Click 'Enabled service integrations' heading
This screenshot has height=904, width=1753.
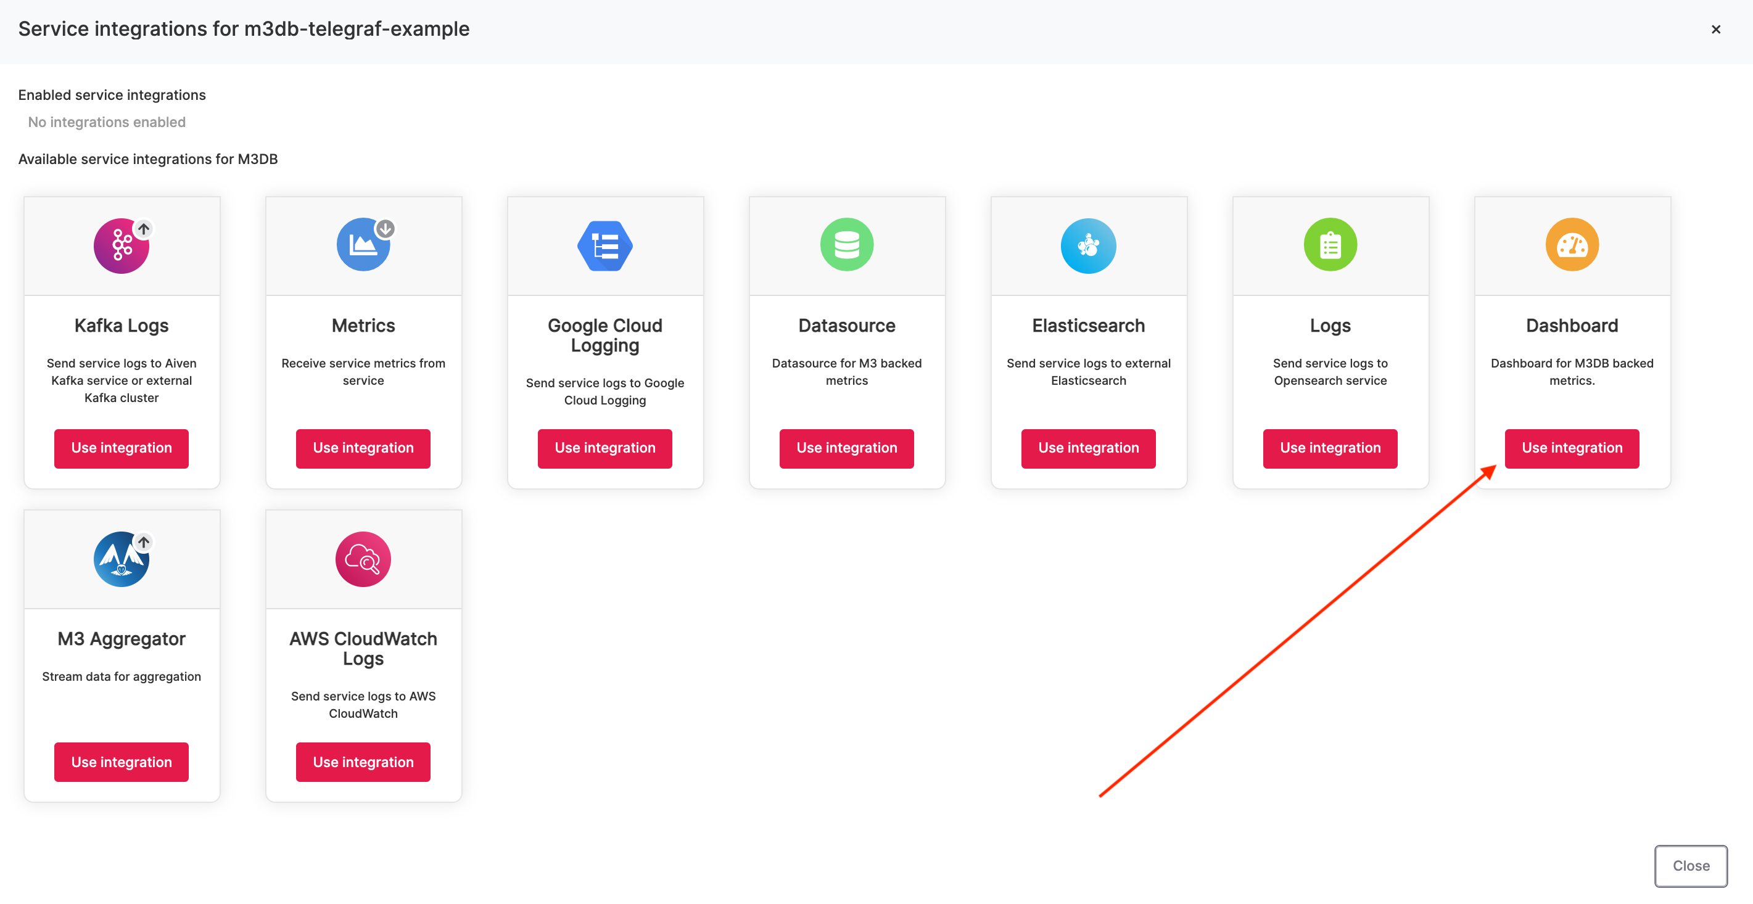[112, 95]
